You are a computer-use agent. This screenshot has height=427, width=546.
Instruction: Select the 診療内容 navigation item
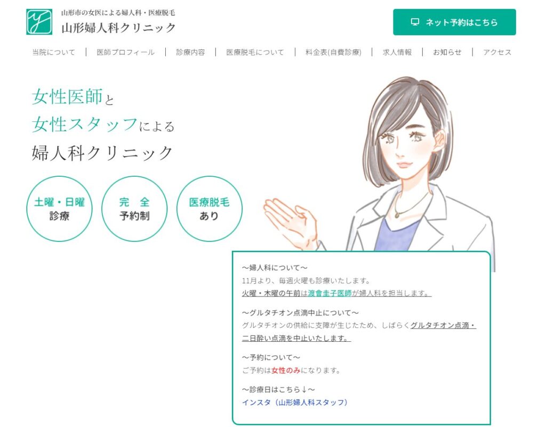click(190, 52)
